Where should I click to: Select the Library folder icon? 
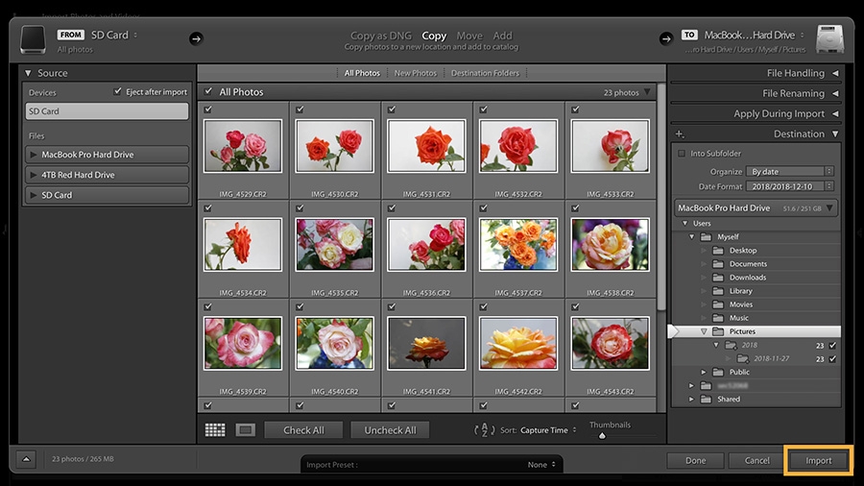point(718,291)
